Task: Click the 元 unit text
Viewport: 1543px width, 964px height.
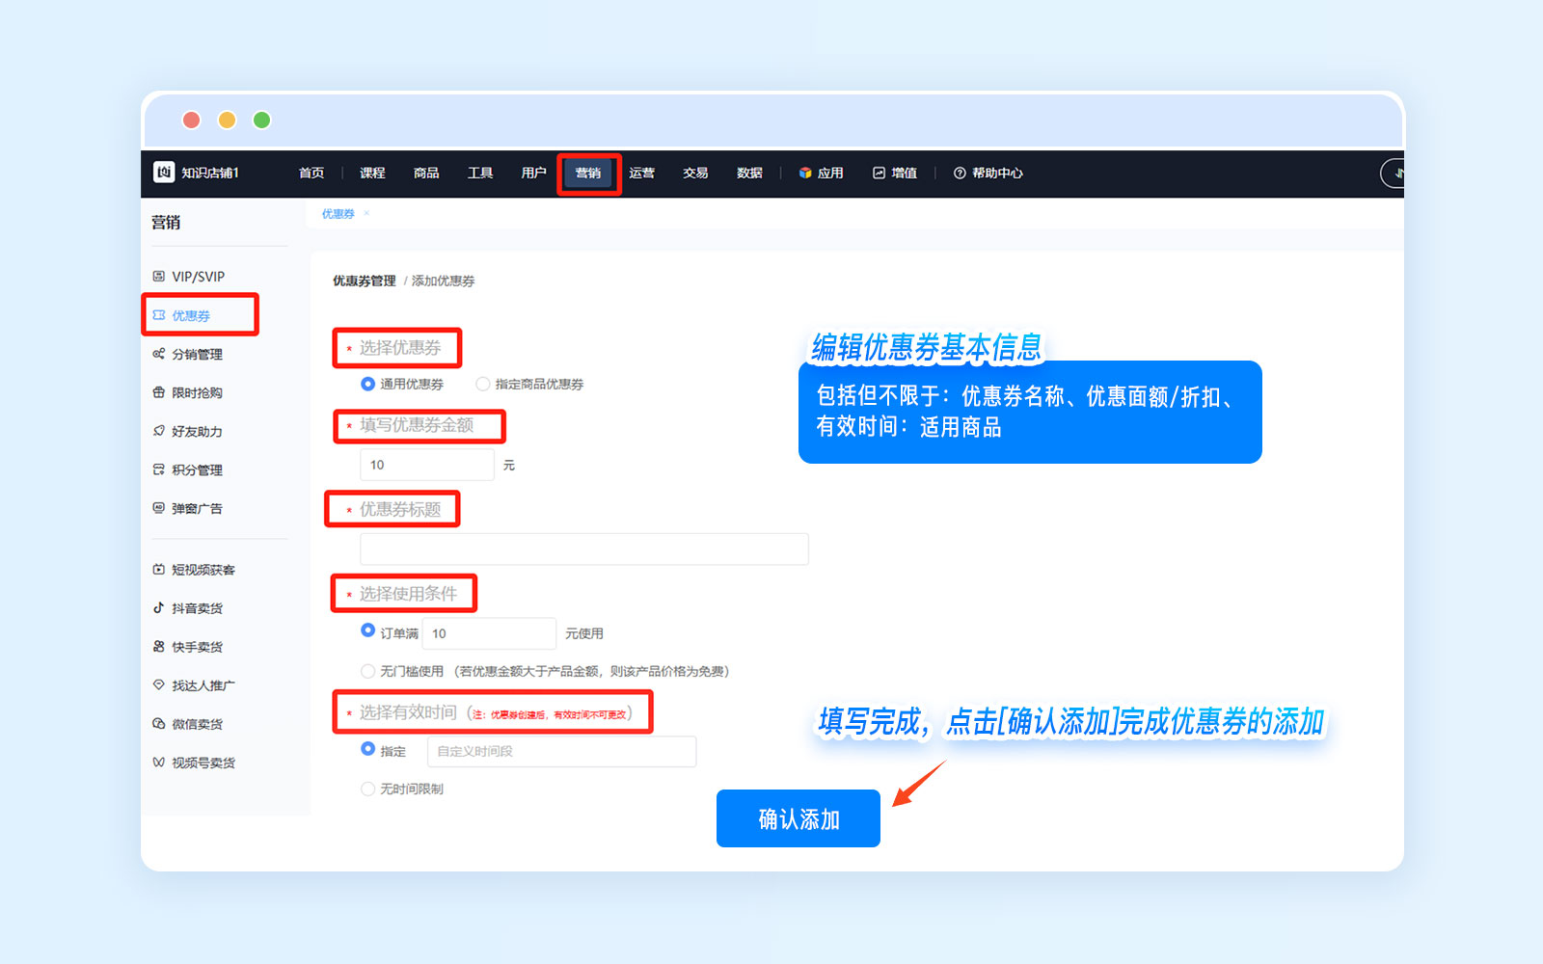Action: click(x=509, y=466)
